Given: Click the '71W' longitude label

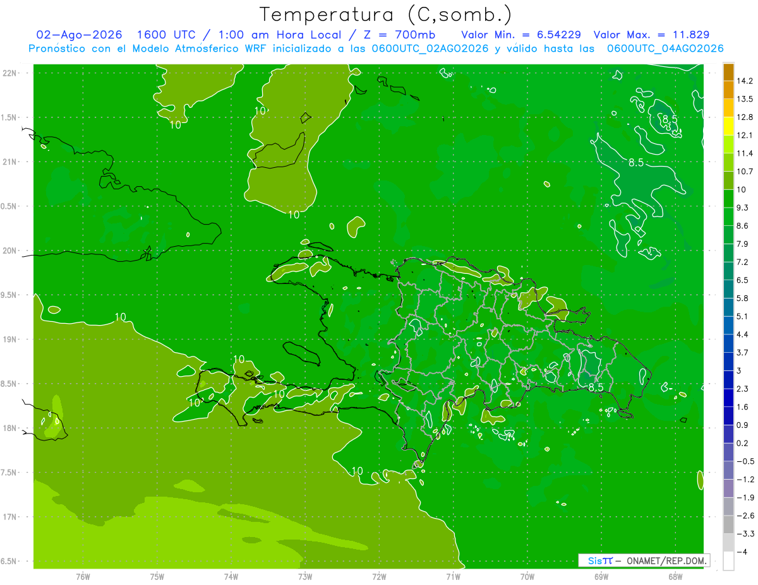Looking at the screenshot, I should 453,576.
